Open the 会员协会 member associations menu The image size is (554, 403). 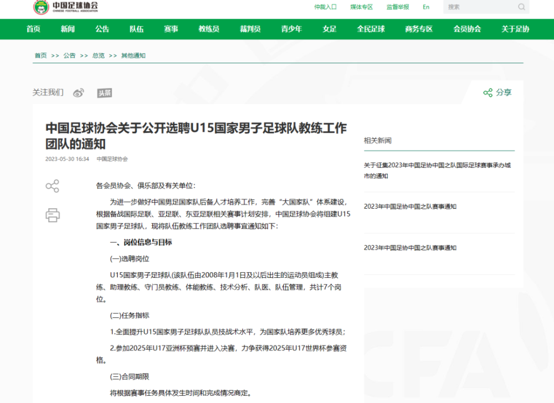click(x=466, y=29)
